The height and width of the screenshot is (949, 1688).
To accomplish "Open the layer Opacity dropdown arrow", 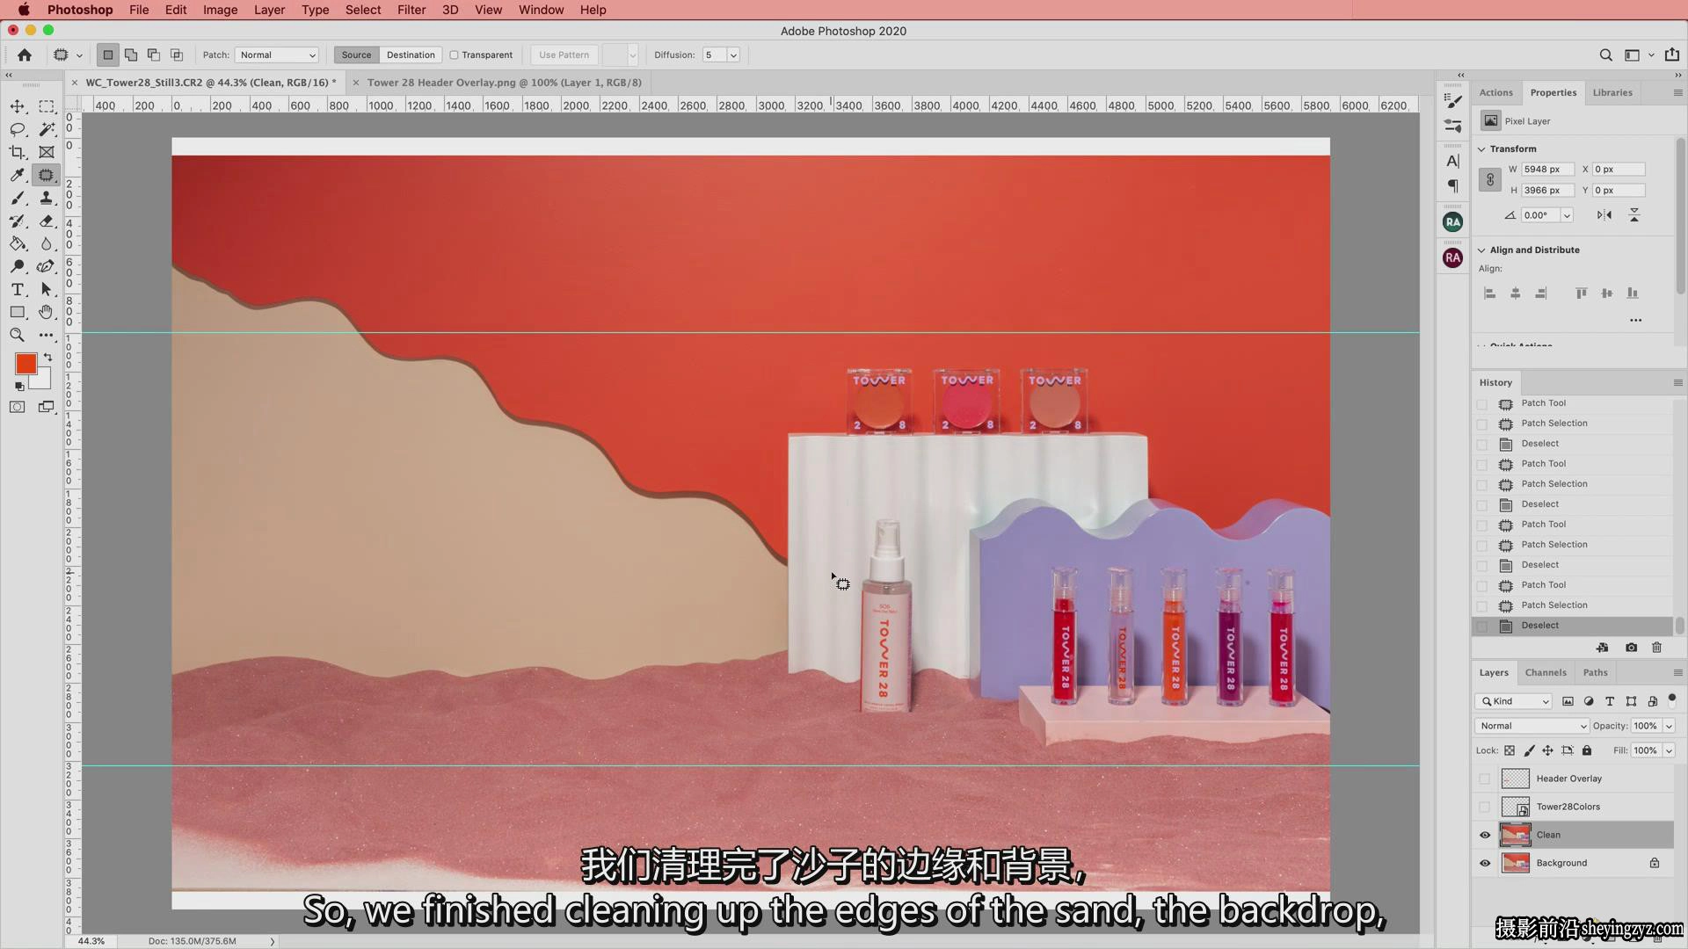I will click(1669, 726).
